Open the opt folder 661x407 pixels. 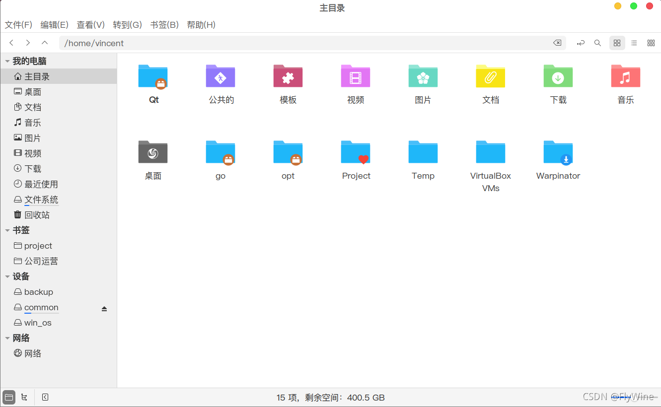tap(288, 152)
